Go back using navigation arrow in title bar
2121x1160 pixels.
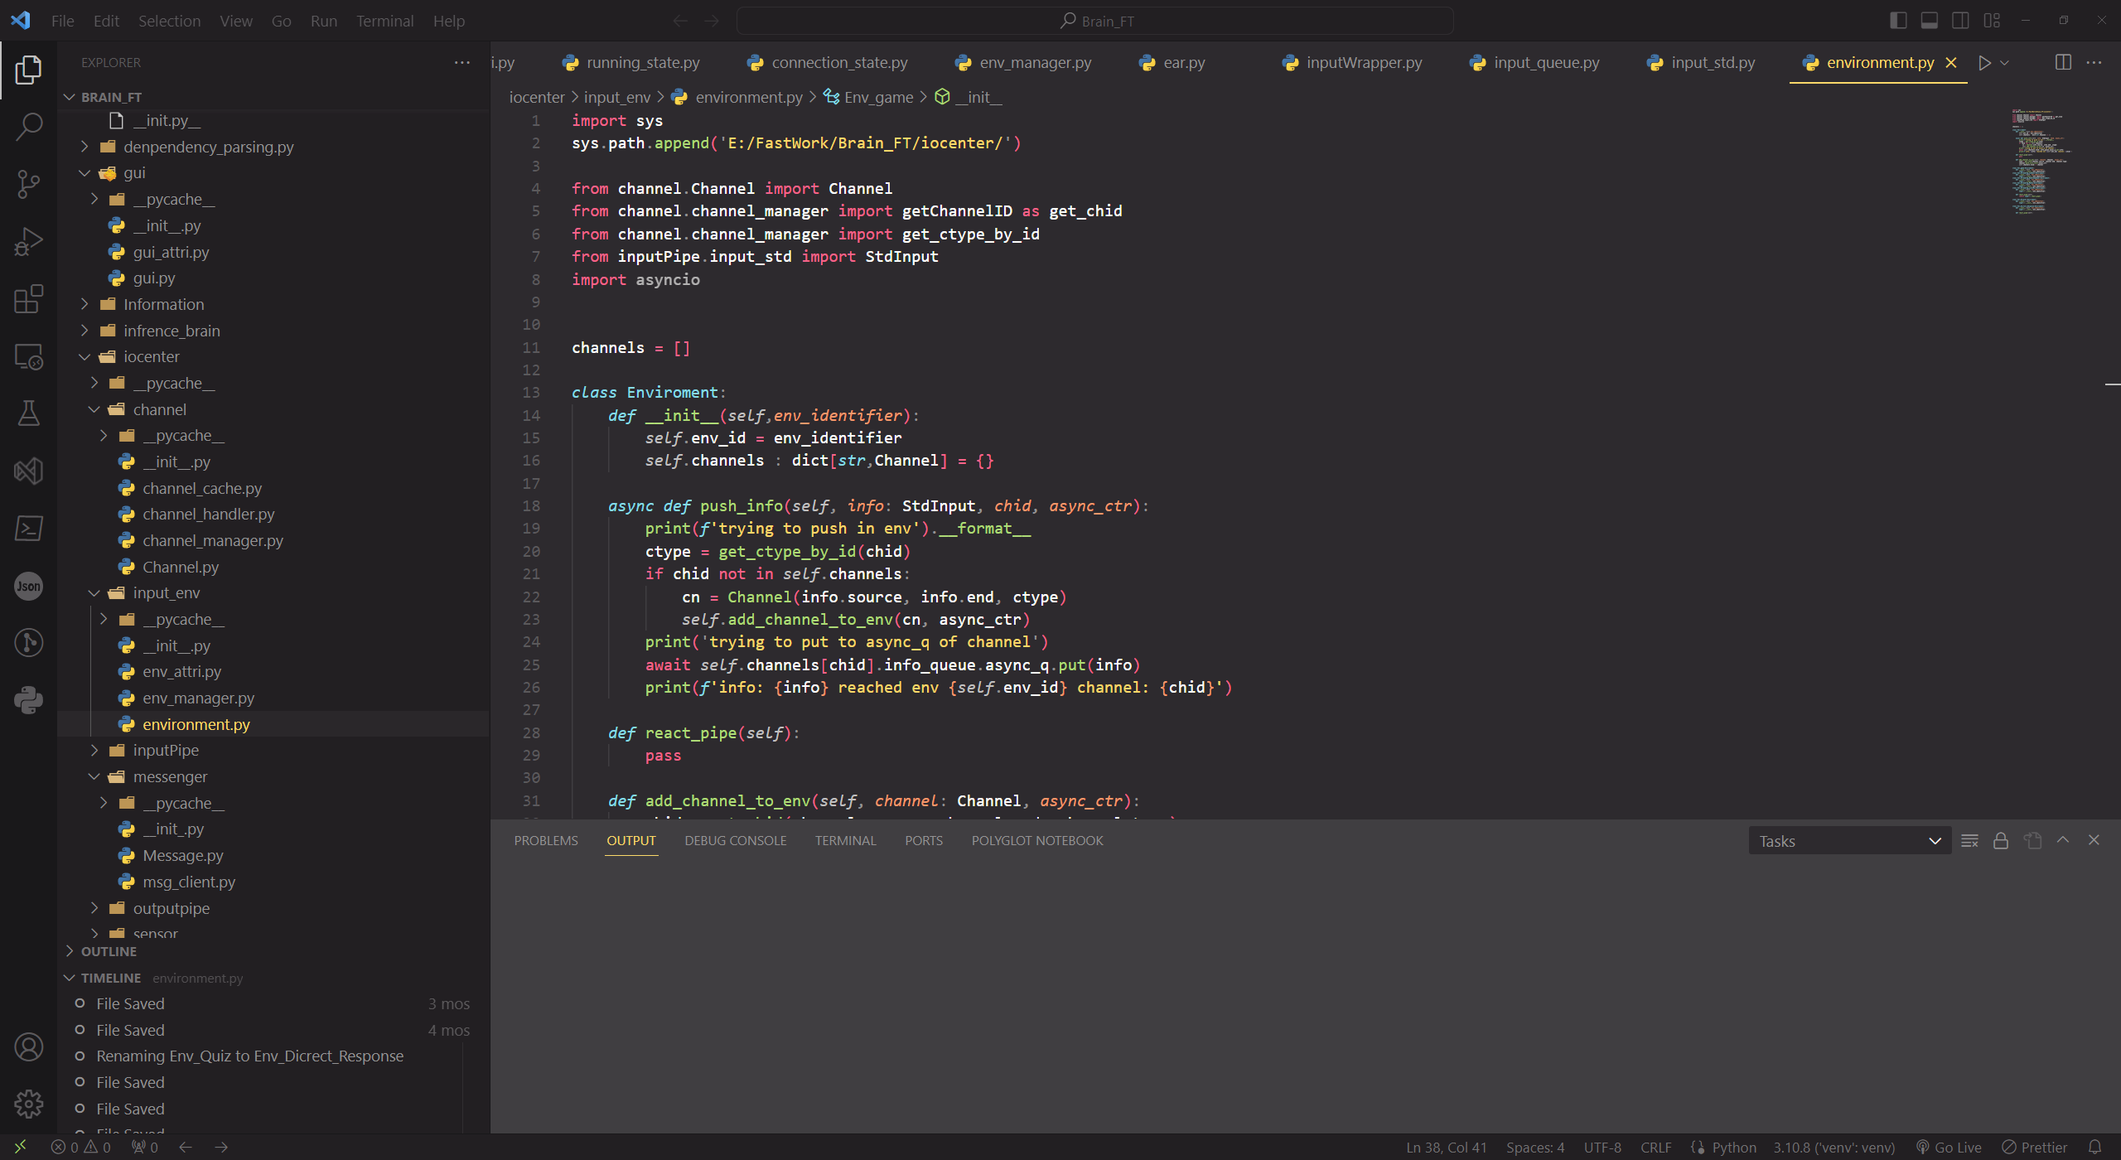pyautogui.click(x=680, y=21)
